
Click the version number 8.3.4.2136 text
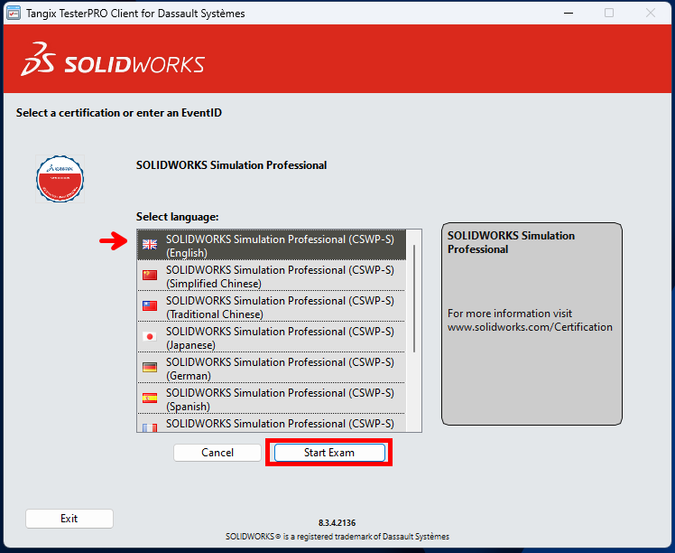click(337, 523)
